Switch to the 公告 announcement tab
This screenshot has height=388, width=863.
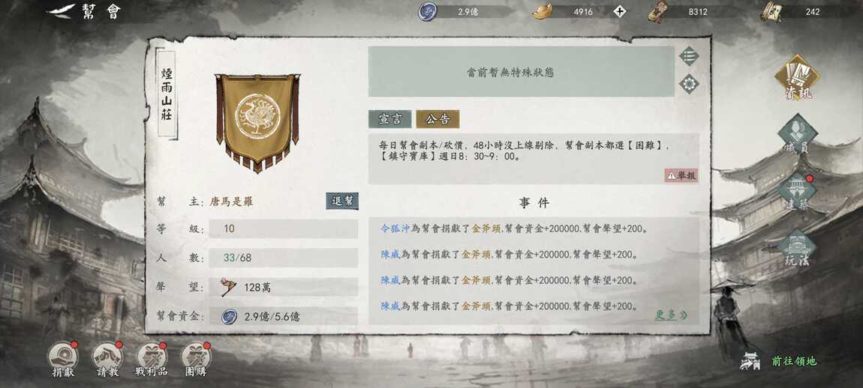438,118
